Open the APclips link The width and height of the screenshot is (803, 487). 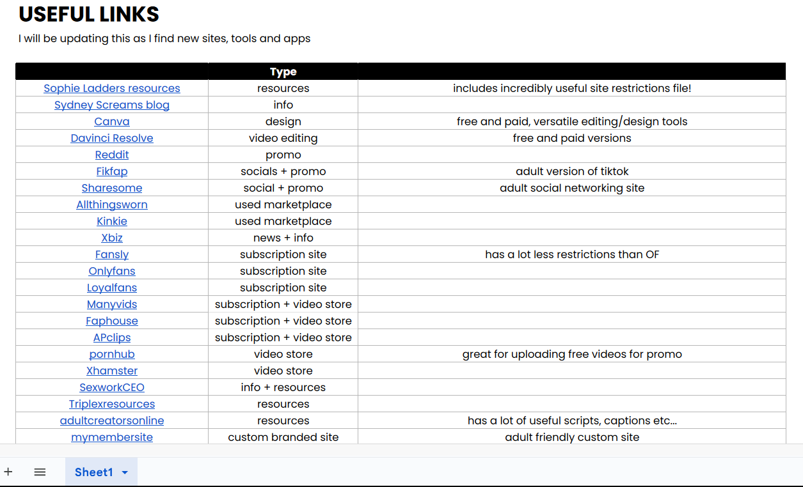pos(112,337)
